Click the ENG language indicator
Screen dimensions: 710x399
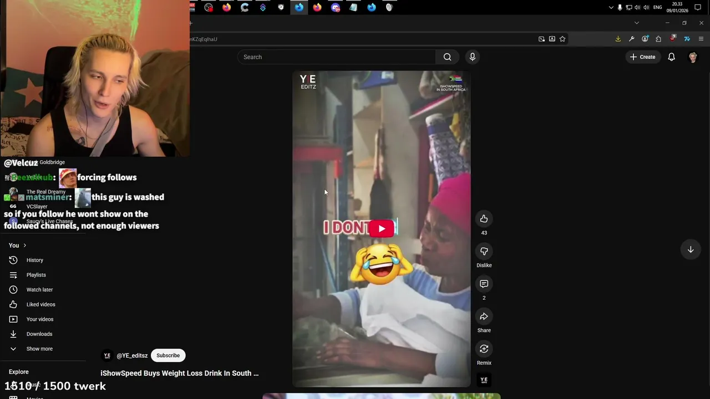[657, 7]
